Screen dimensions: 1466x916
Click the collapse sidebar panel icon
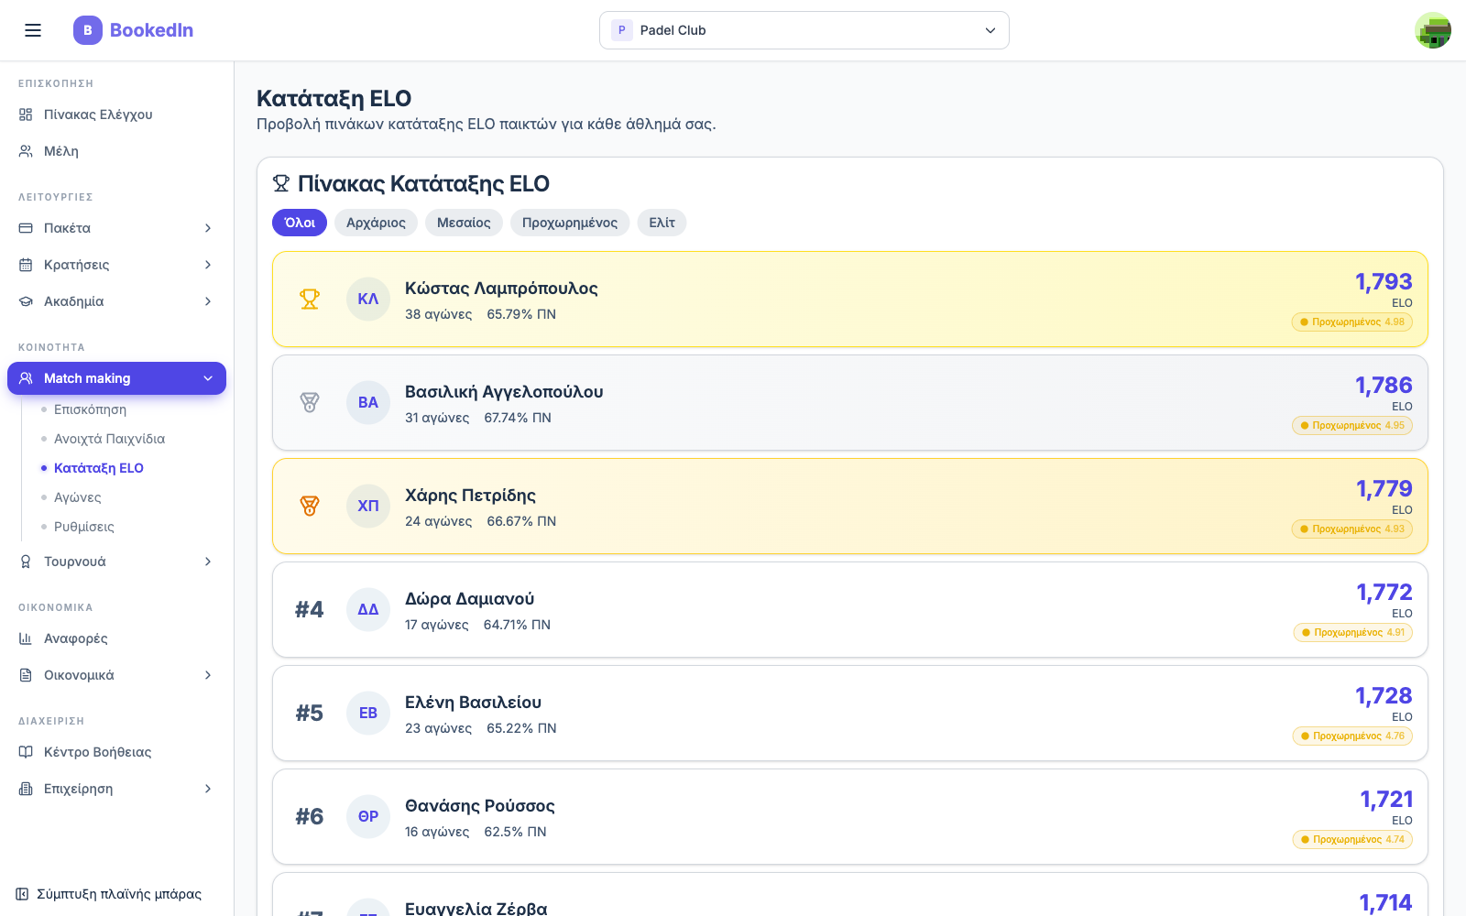22,894
